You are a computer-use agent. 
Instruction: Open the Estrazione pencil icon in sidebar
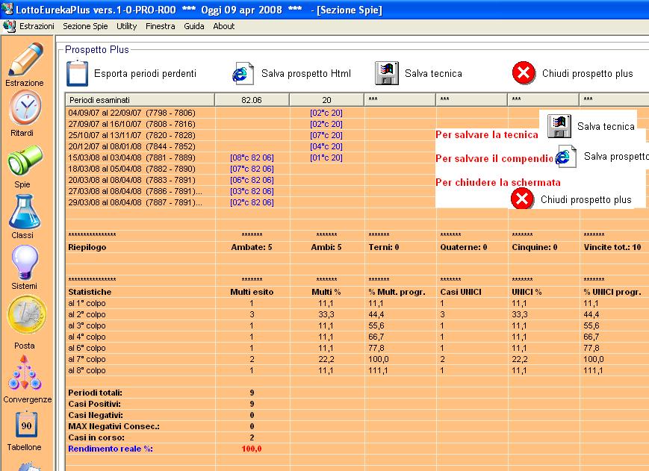(26, 59)
